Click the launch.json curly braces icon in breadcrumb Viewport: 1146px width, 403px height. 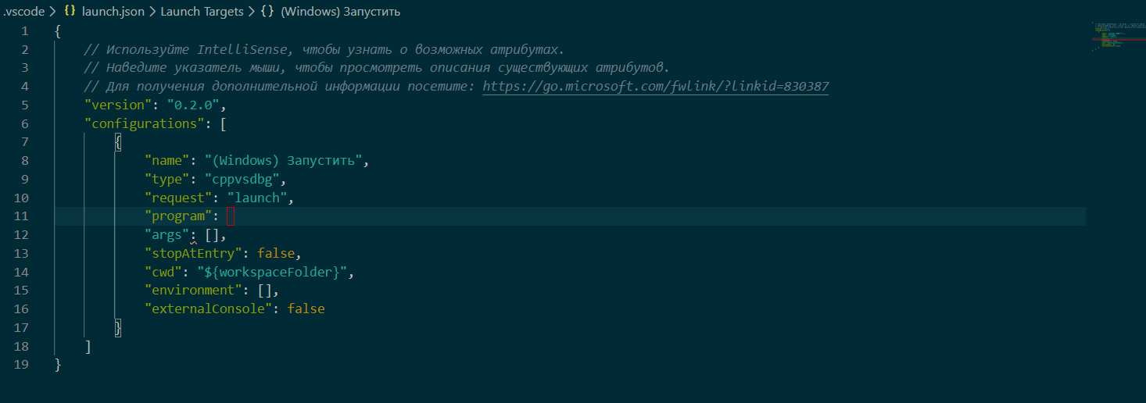(x=70, y=12)
